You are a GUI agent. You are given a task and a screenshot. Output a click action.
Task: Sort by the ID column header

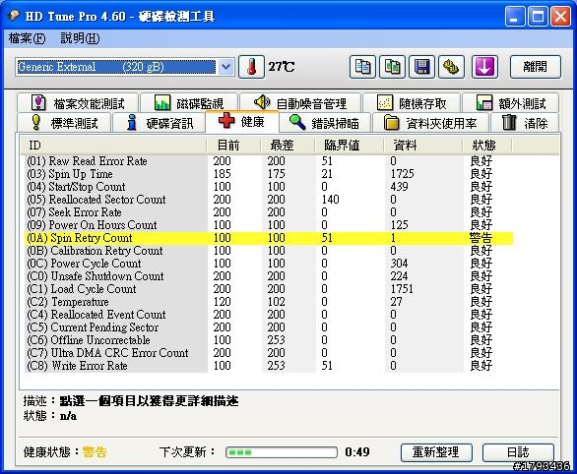click(x=113, y=146)
